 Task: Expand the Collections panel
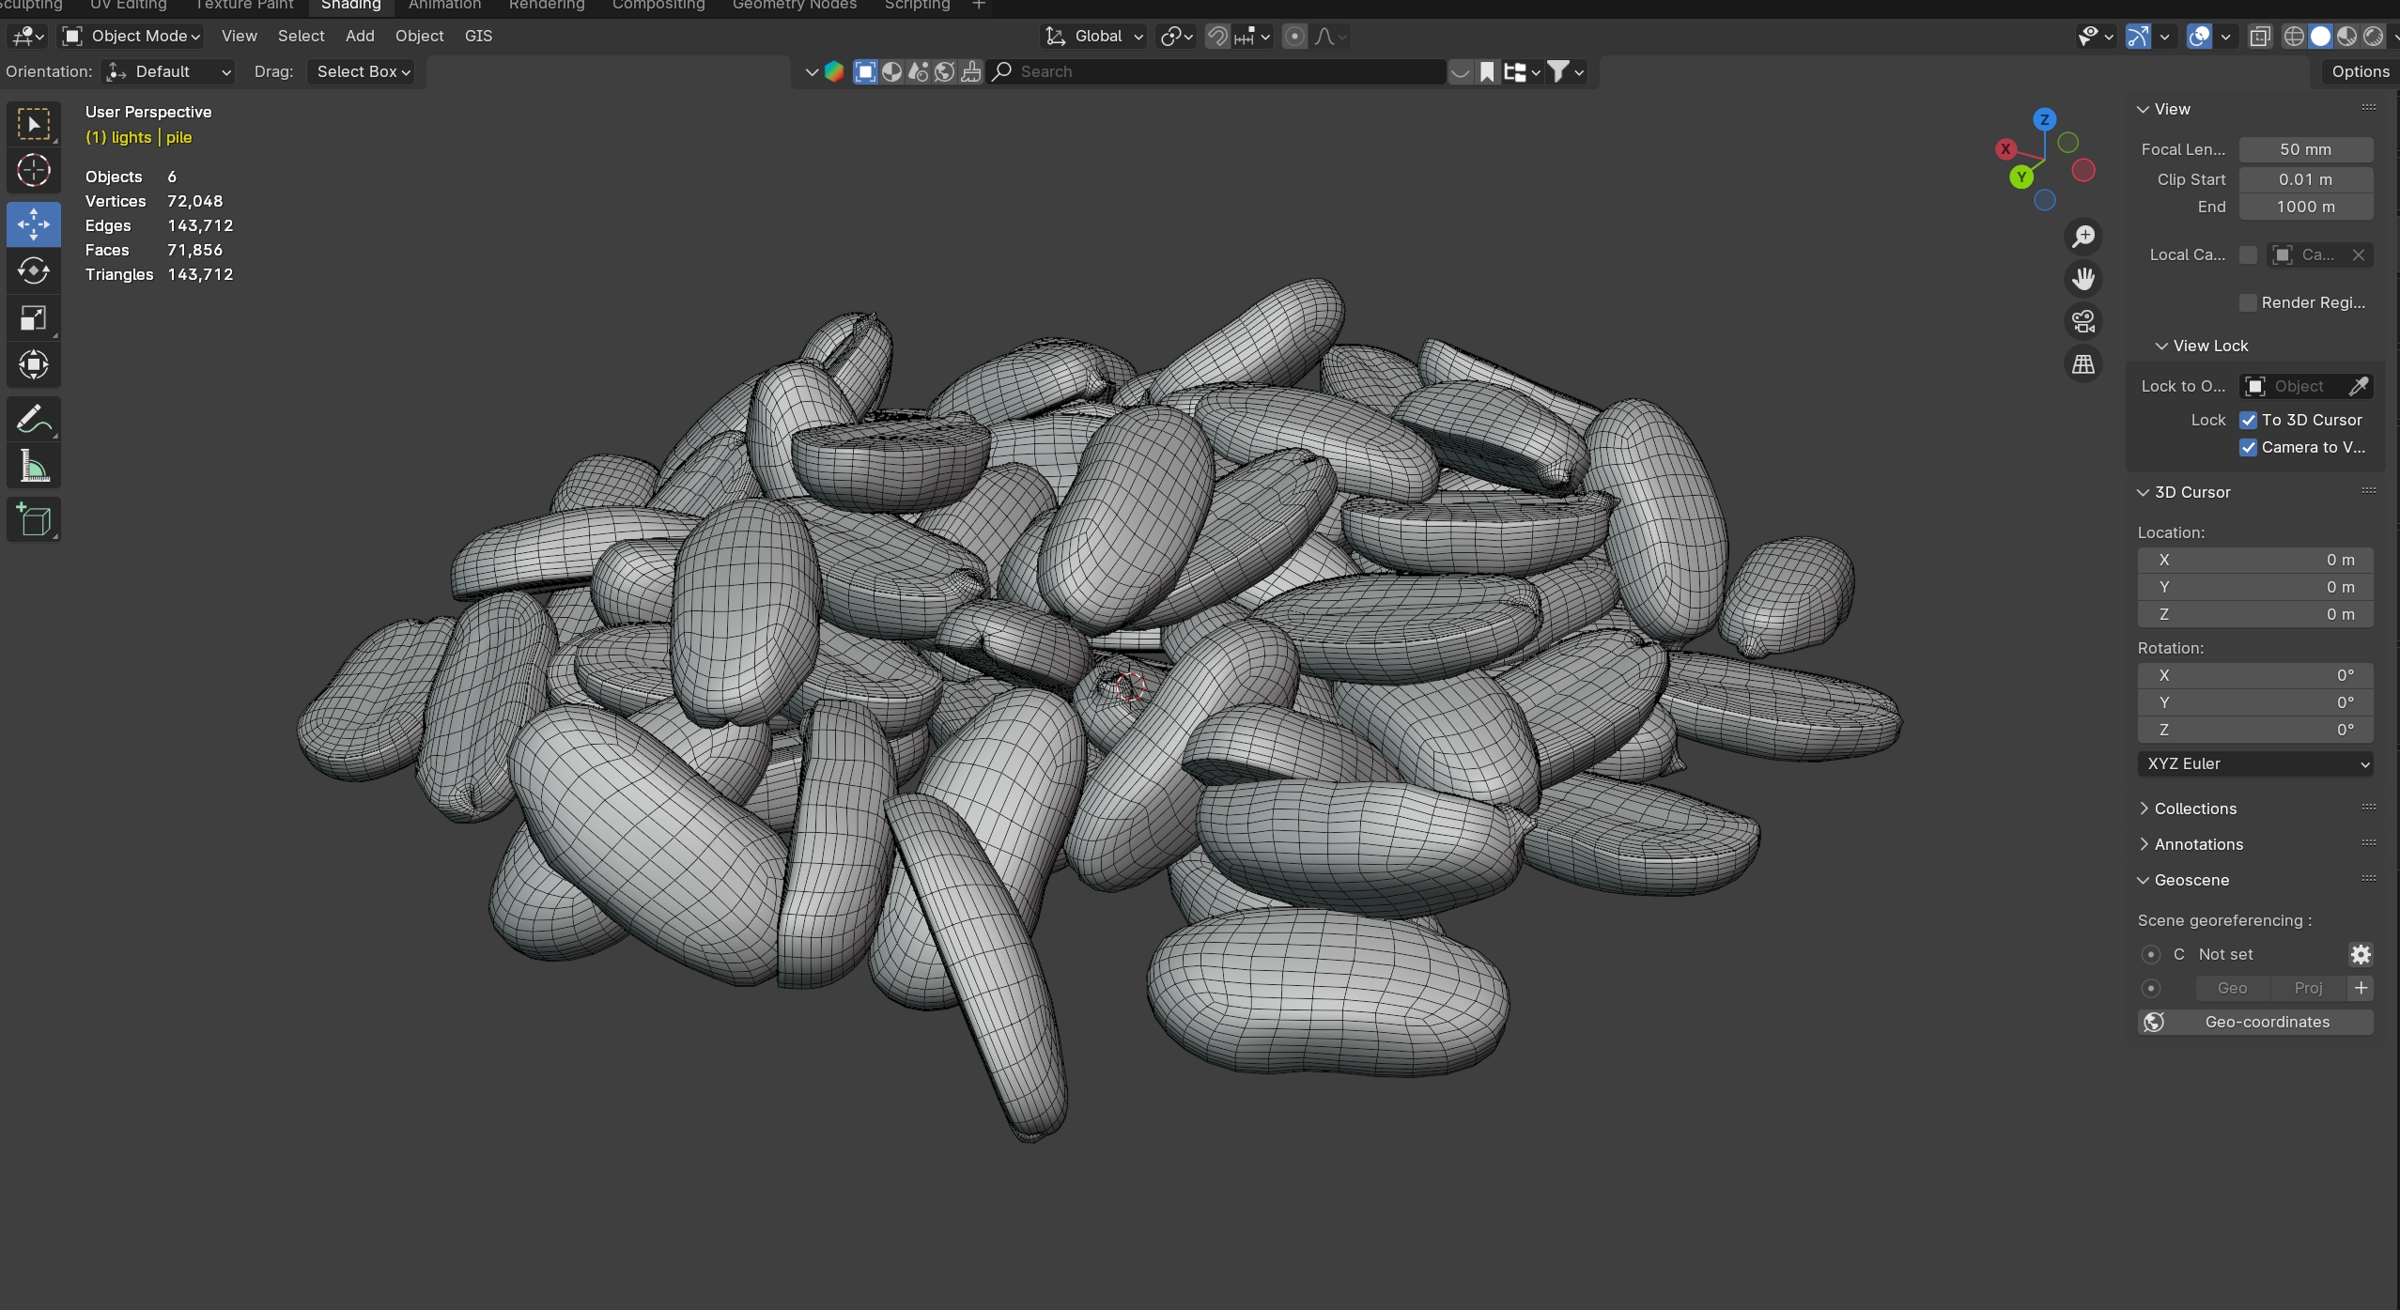click(x=2194, y=809)
